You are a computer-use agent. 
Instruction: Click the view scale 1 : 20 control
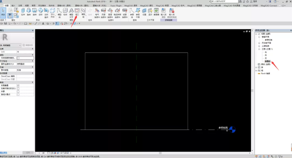42,153
